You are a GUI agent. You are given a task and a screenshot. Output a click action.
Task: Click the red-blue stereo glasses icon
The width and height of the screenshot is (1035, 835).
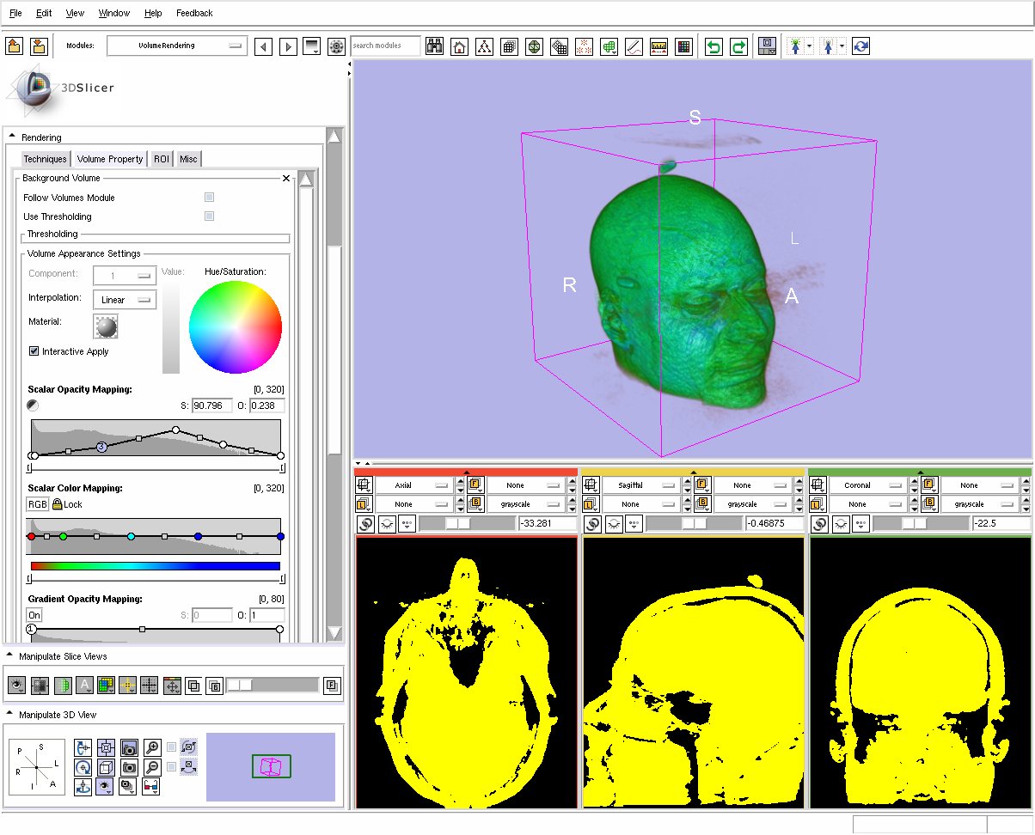(151, 785)
